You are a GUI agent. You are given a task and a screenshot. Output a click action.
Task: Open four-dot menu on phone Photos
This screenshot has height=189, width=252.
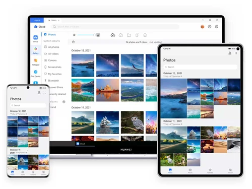point(44,93)
